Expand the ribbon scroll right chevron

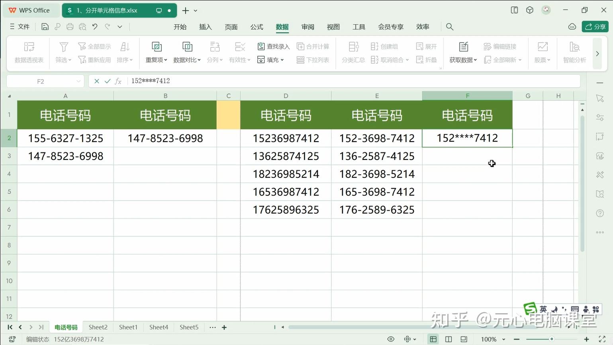[x=597, y=53]
